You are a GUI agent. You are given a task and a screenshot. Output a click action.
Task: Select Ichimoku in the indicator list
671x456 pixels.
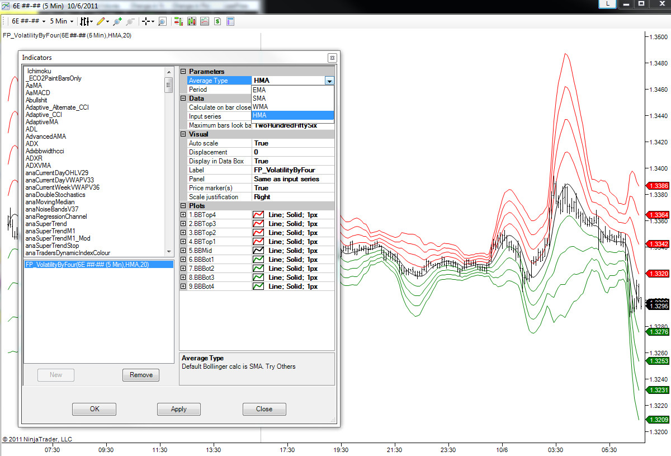pos(39,71)
